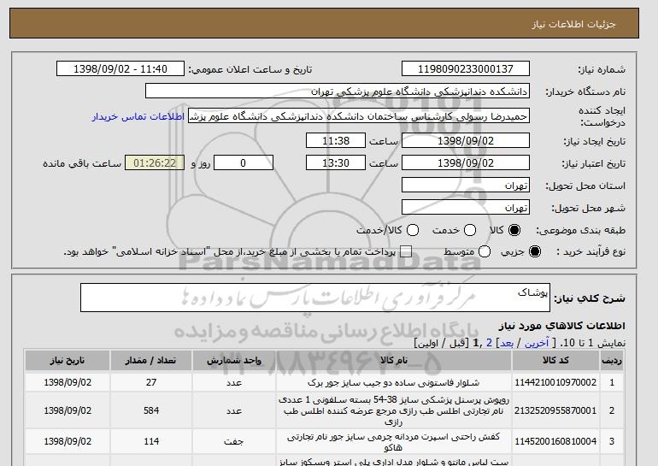Go to بعد page link
Screen dimensions: 658x466
pos(507,343)
